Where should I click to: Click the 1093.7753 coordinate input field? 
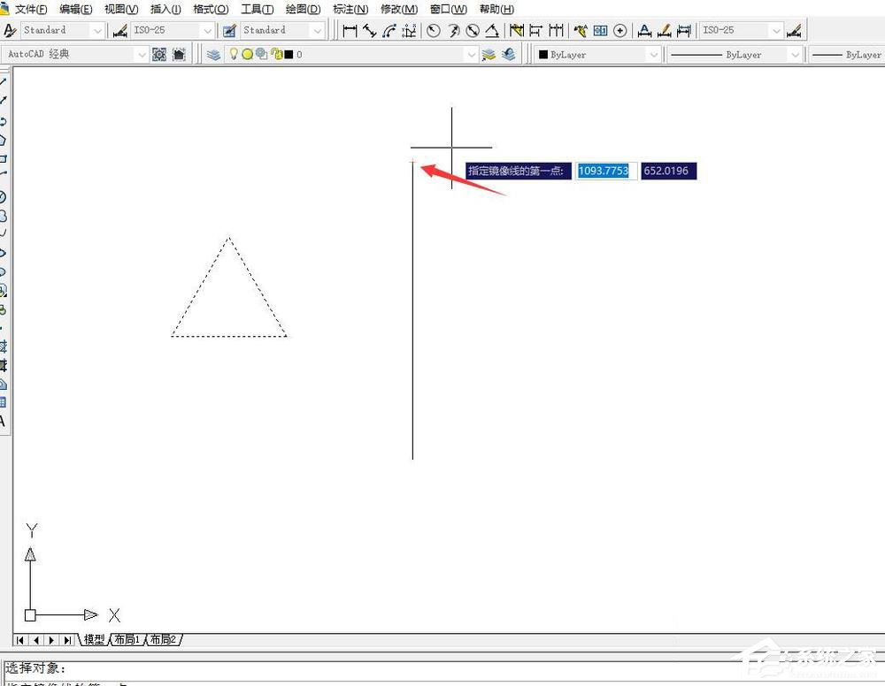[605, 171]
